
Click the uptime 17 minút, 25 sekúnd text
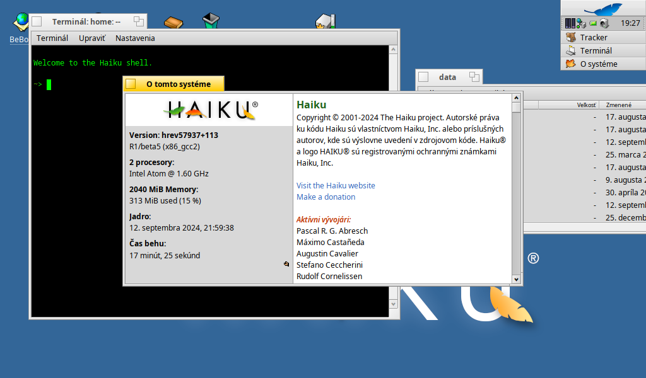(x=165, y=255)
